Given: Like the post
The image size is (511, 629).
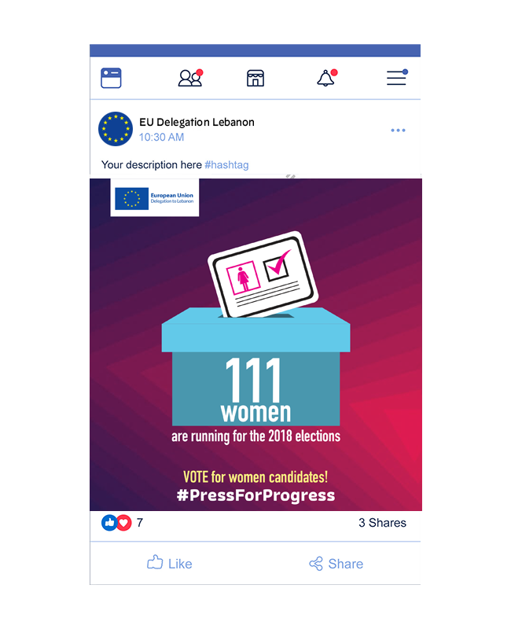Looking at the screenshot, I should coord(169,563).
